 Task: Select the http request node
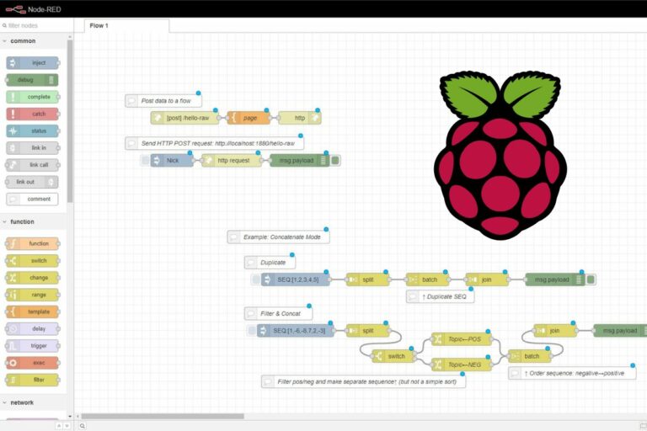point(232,161)
